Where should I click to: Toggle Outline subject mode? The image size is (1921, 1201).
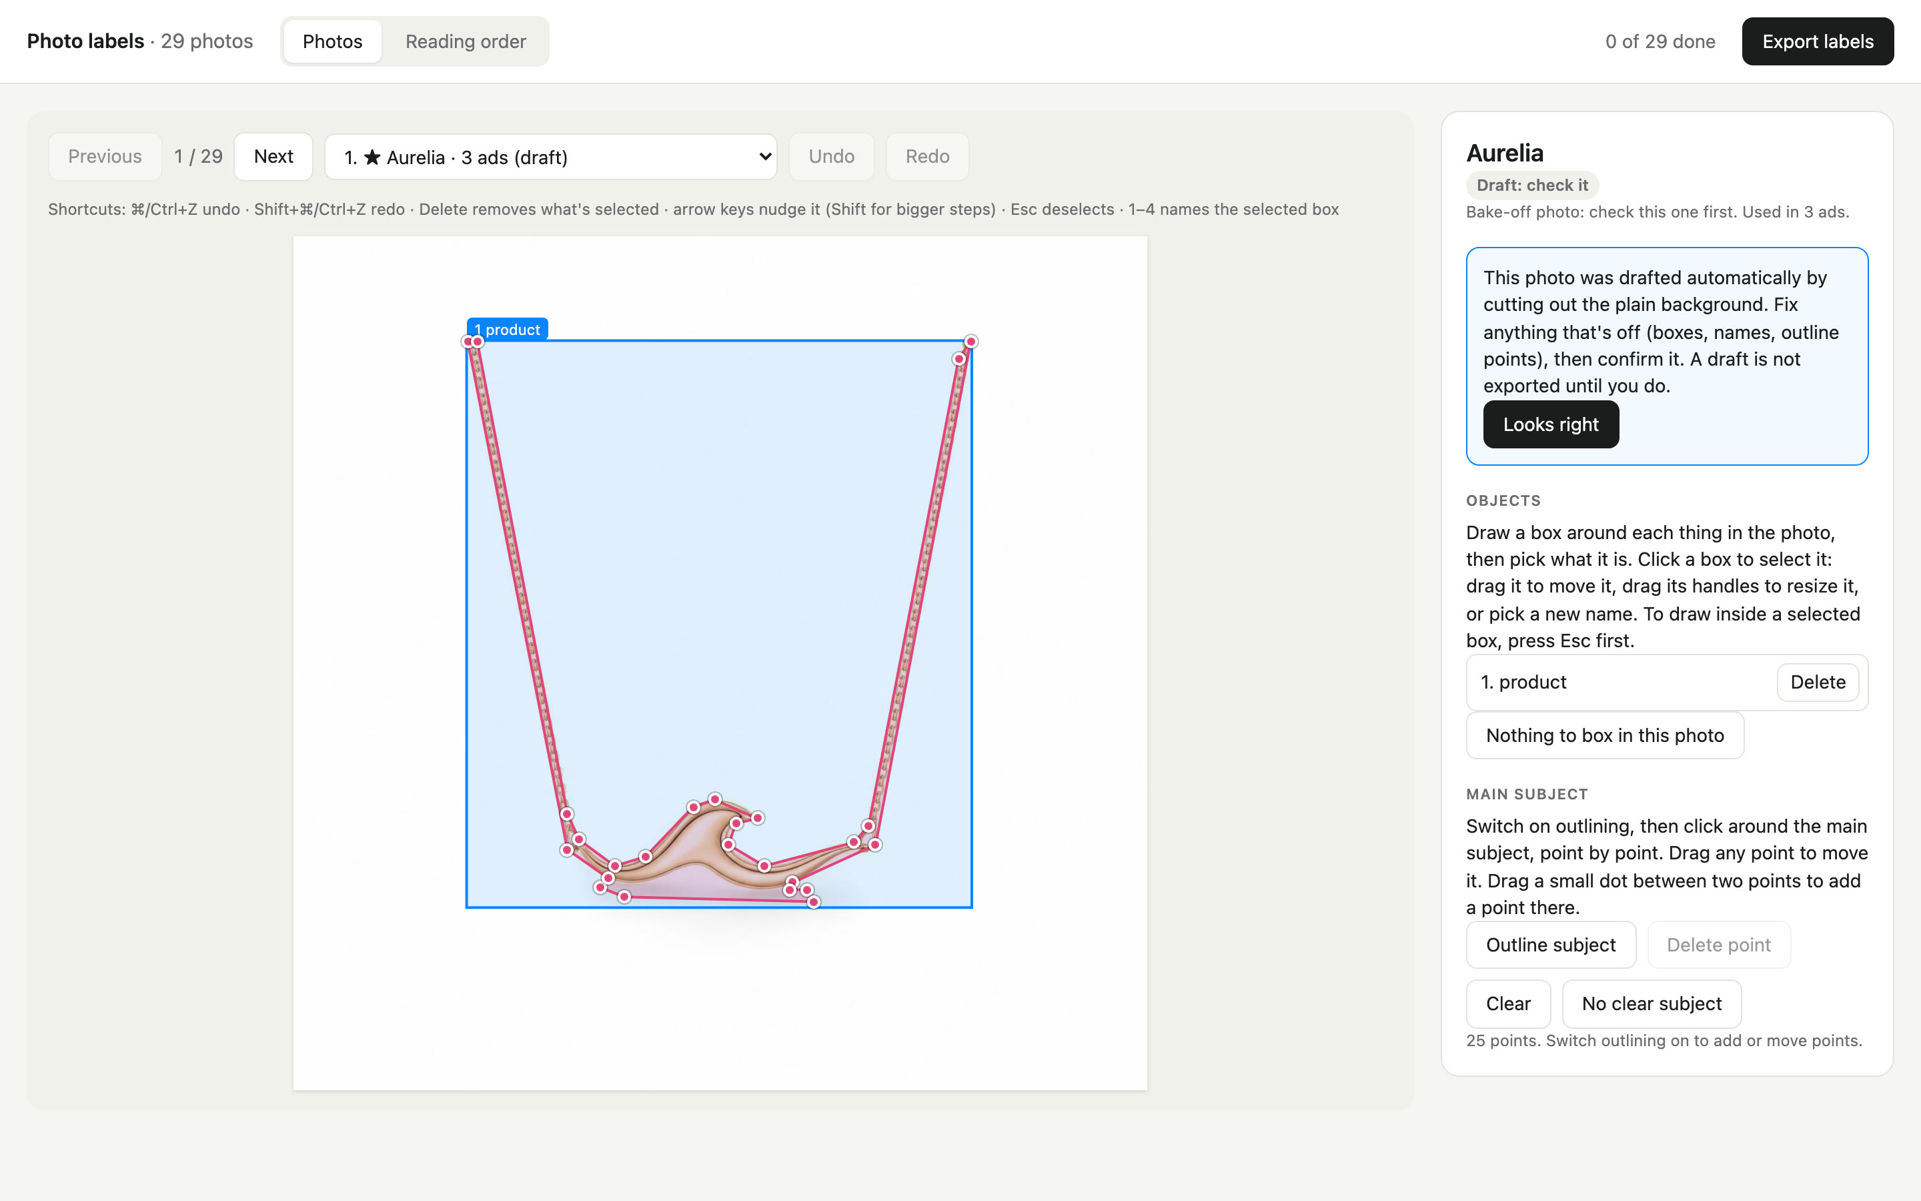[1550, 944]
